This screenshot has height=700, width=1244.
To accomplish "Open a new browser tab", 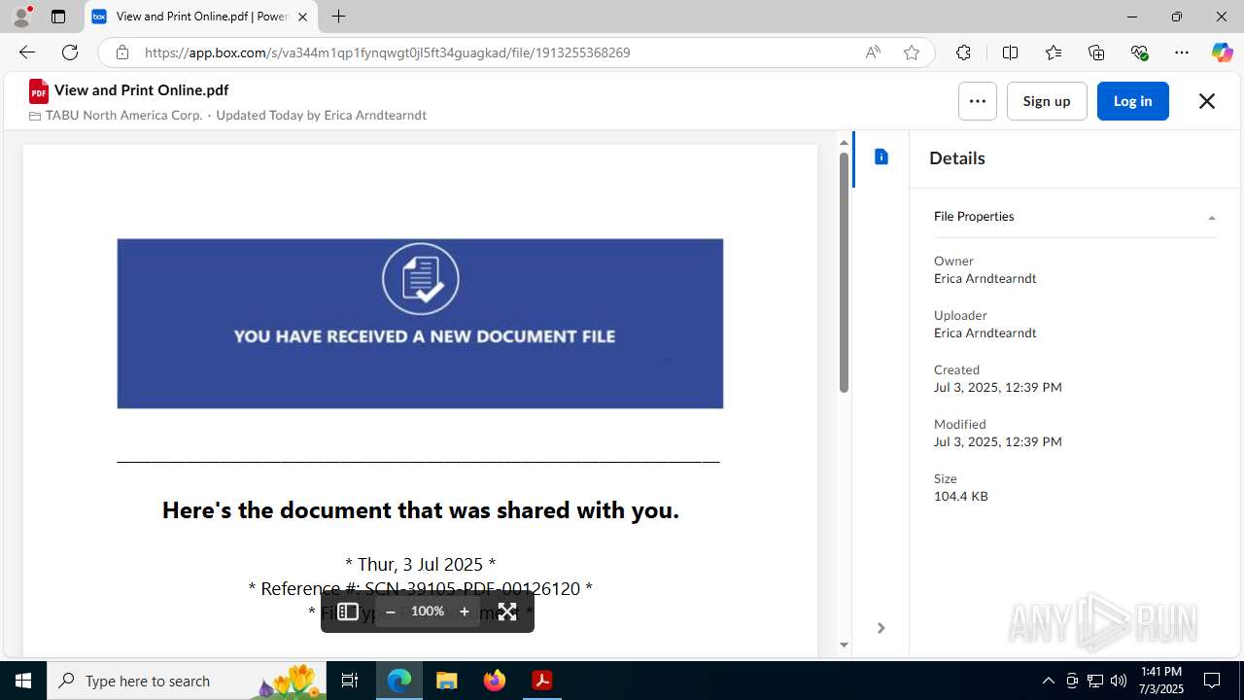I will (338, 17).
